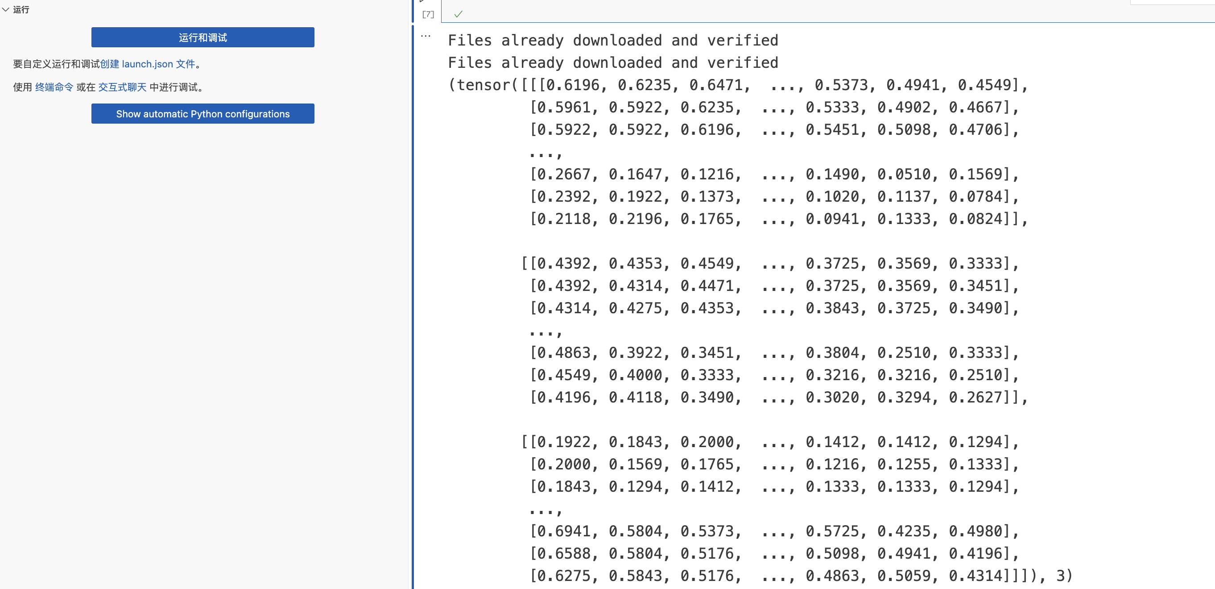Click the '(tensor(' text in output
The height and width of the screenshot is (589, 1215).
pos(483,85)
